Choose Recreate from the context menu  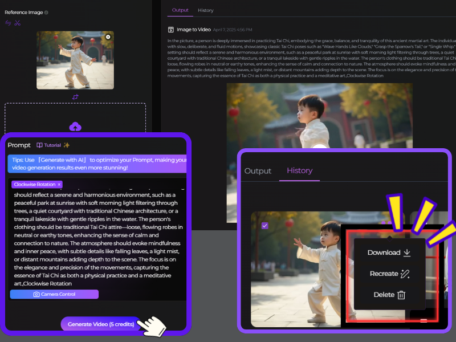(x=389, y=274)
